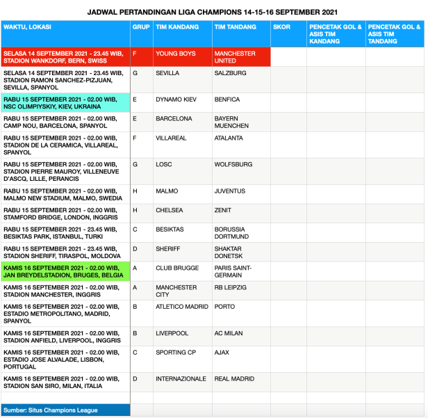Click the table title JADWAL PERTANDINGAN LIGA CHAMPIONS
The image size is (428, 418).
click(213, 12)
